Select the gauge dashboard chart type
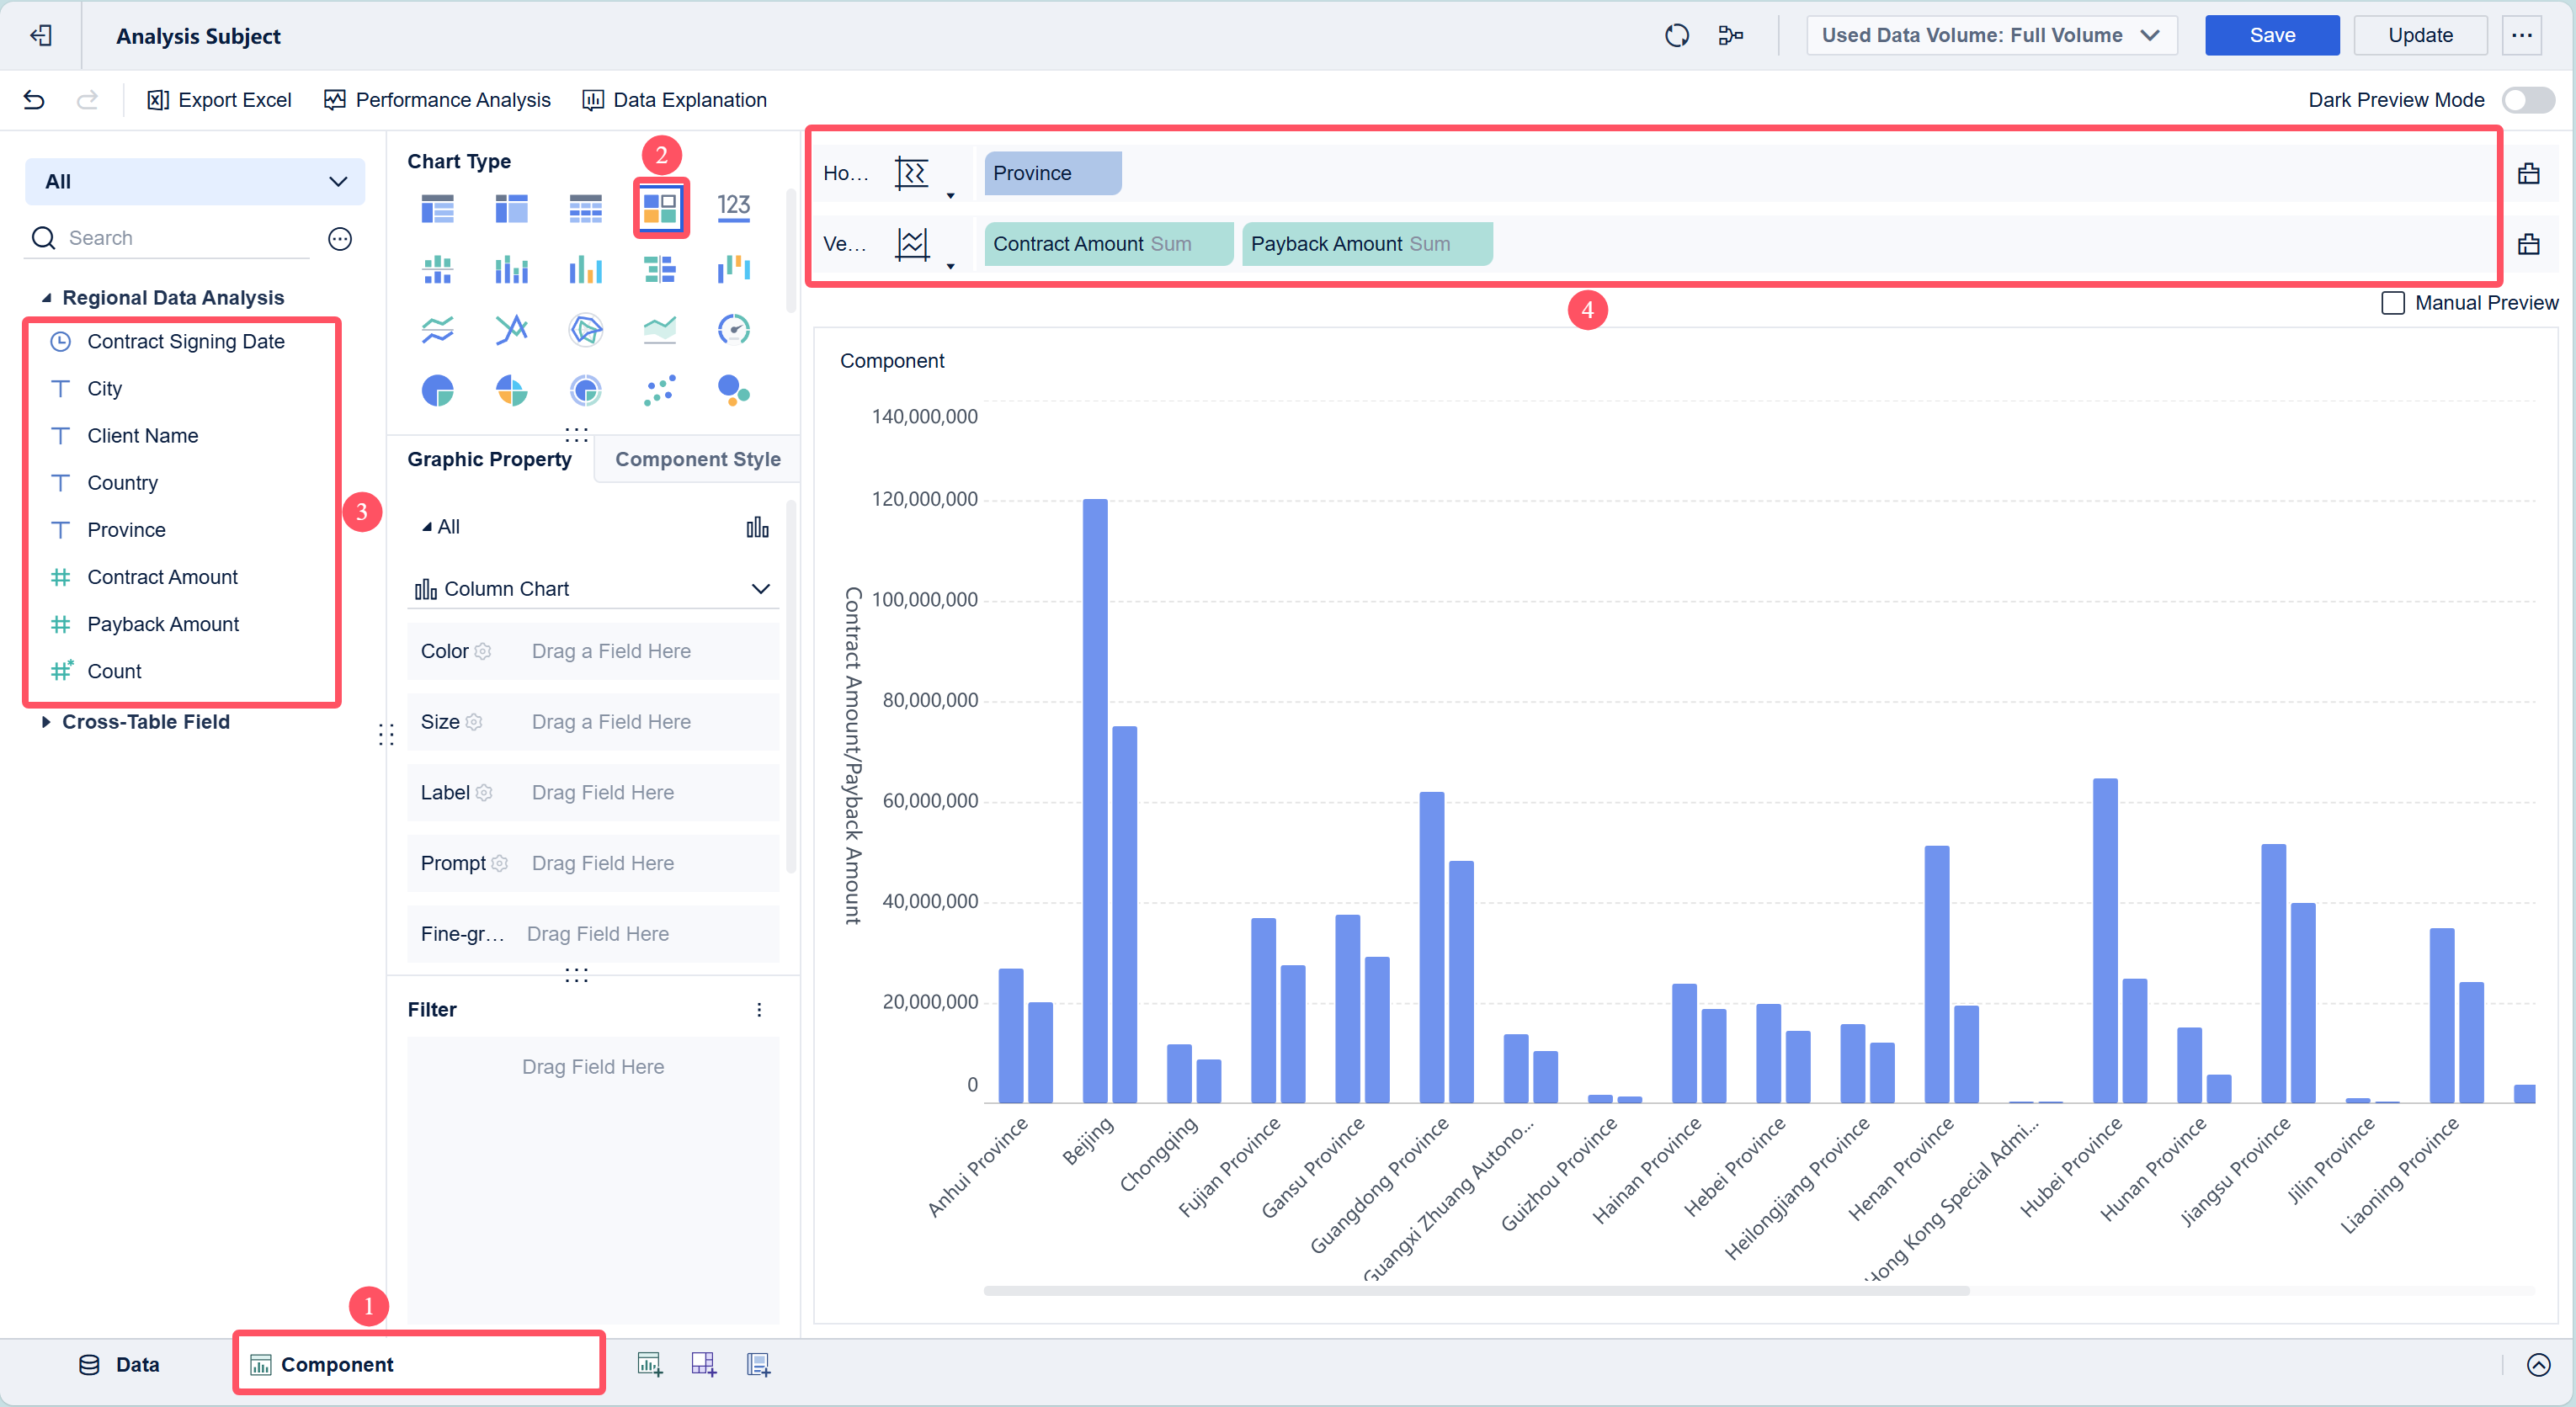 pyautogui.click(x=734, y=329)
